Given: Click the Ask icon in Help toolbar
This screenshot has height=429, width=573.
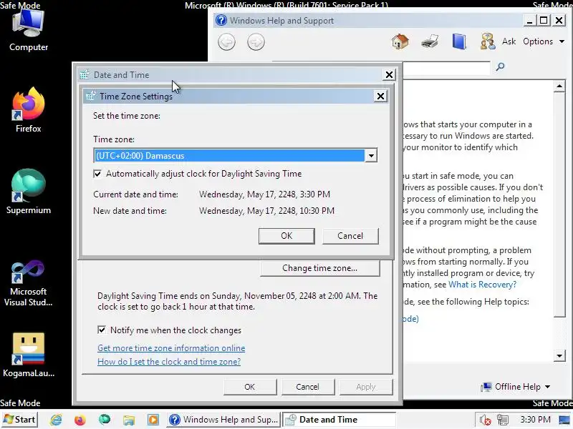Looking at the screenshot, I should pyautogui.click(x=488, y=41).
